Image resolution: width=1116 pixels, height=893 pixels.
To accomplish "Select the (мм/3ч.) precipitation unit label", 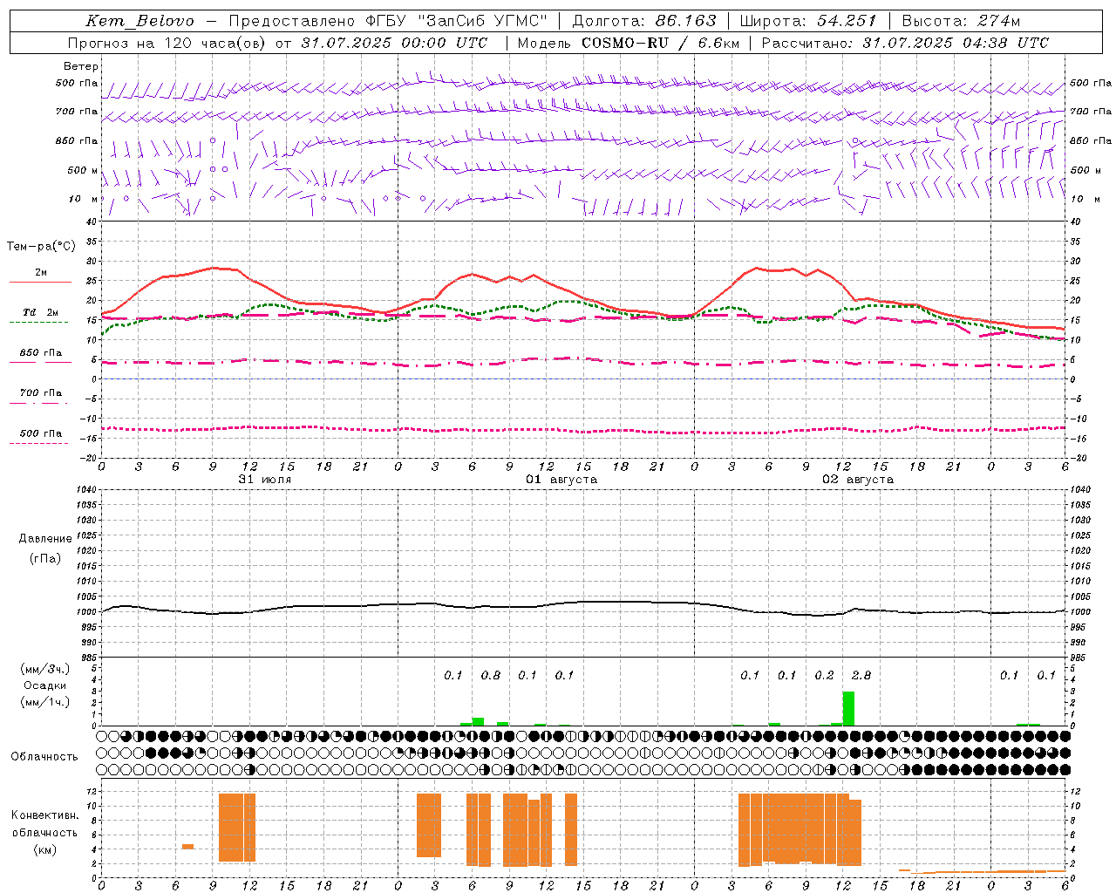I will click(x=45, y=669).
